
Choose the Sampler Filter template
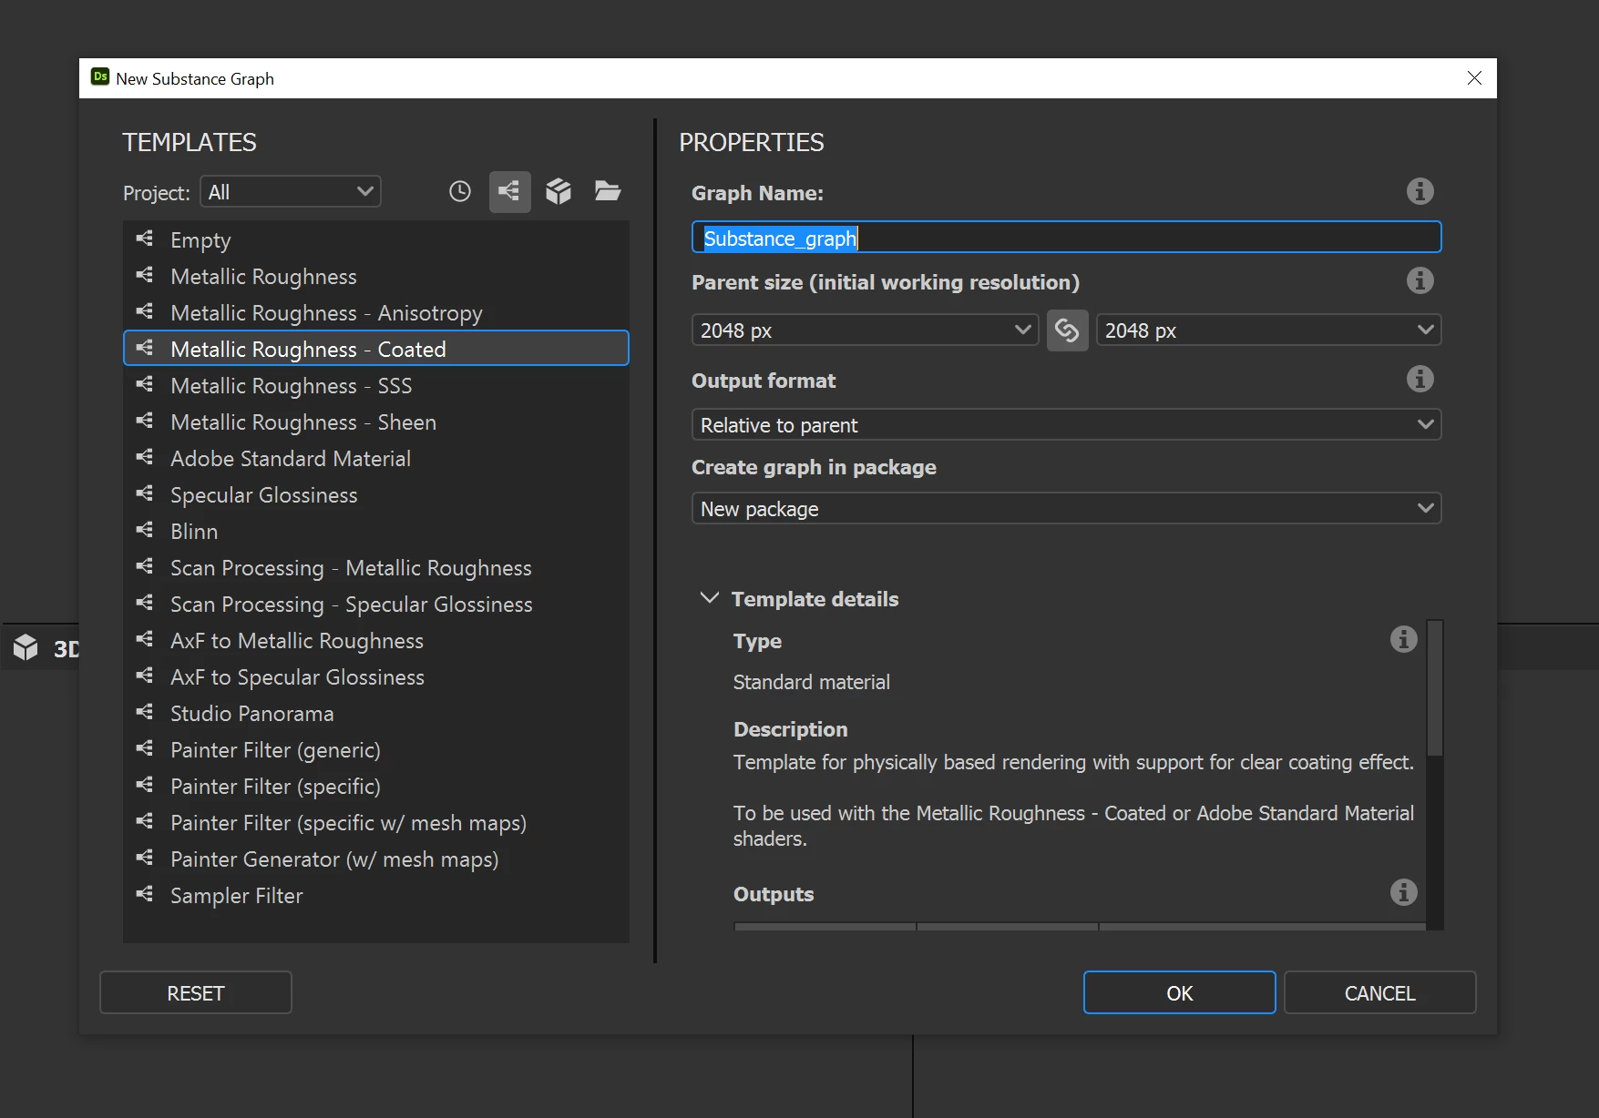click(x=376, y=895)
